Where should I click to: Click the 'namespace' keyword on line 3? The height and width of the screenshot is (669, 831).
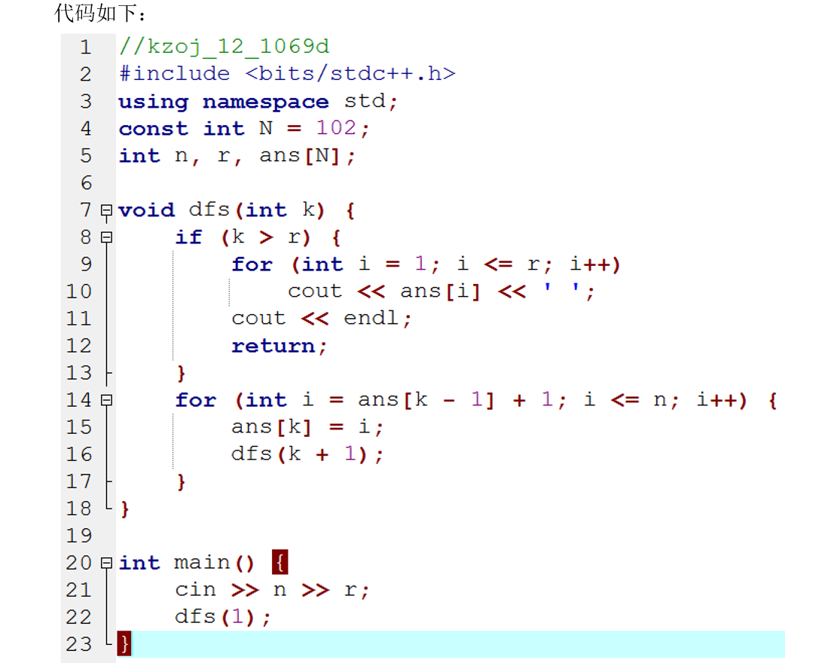point(265,102)
